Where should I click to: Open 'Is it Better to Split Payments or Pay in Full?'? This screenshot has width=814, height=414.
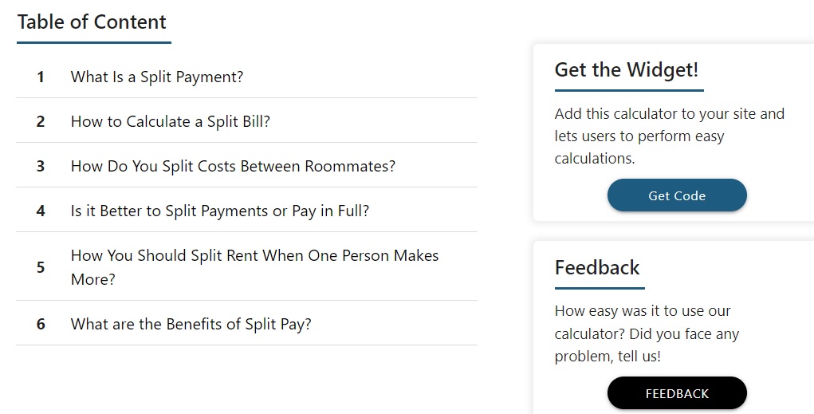tap(220, 211)
